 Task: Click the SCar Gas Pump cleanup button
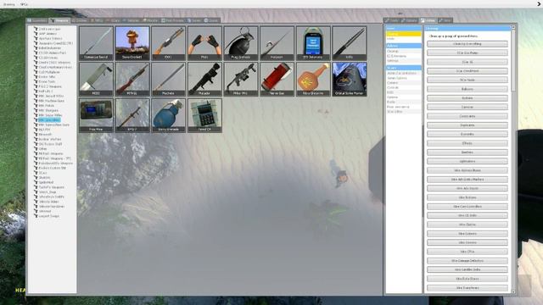click(467, 53)
